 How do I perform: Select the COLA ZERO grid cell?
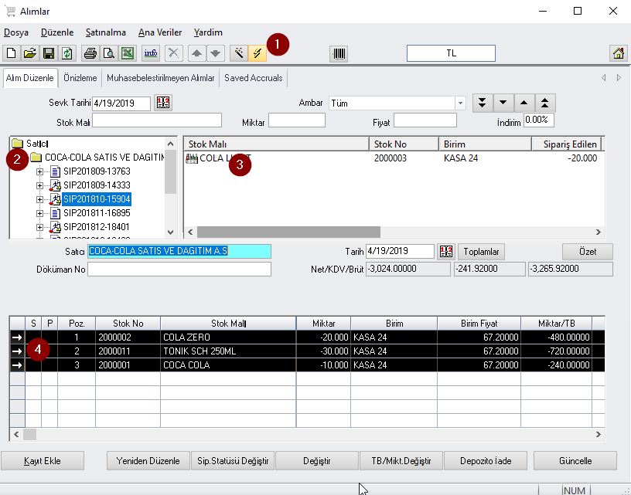click(x=228, y=337)
